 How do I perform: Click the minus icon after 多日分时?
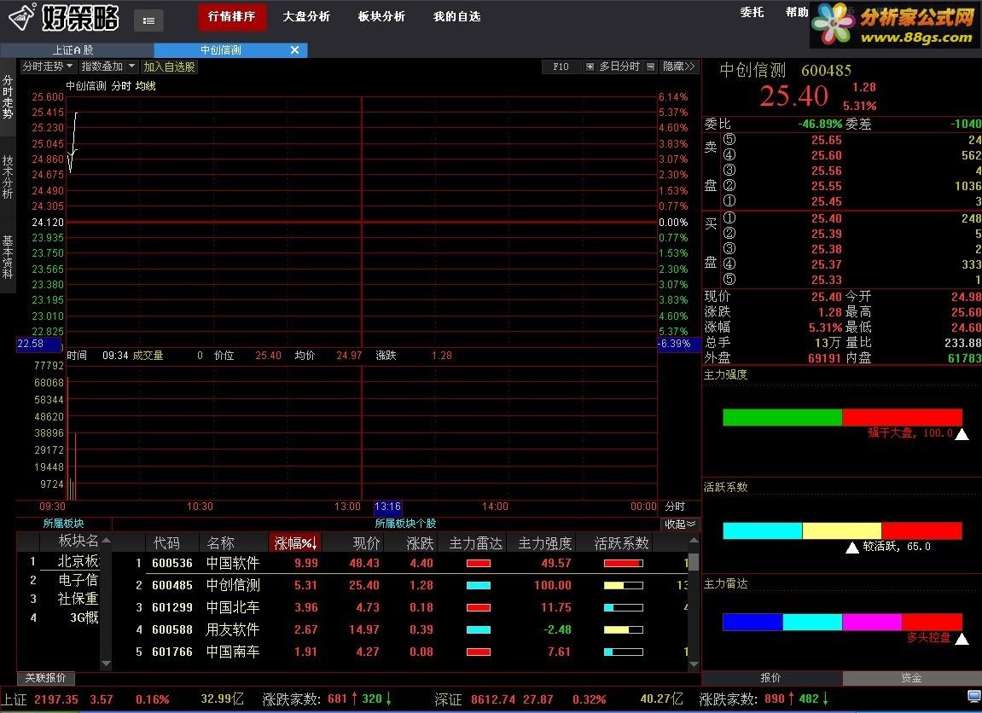click(651, 67)
